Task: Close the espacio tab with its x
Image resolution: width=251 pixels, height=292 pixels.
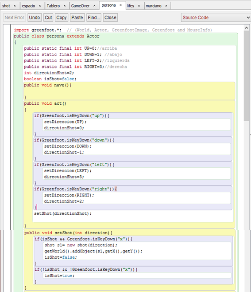Action: (40, 6)
